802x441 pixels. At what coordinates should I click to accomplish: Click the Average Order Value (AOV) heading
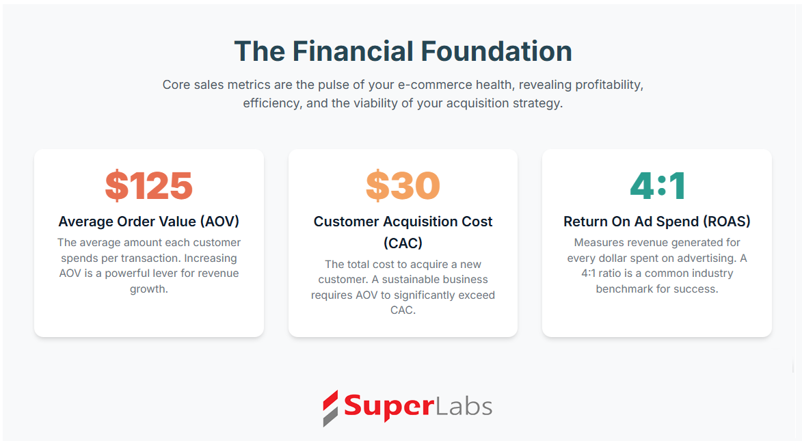[149, 222]
